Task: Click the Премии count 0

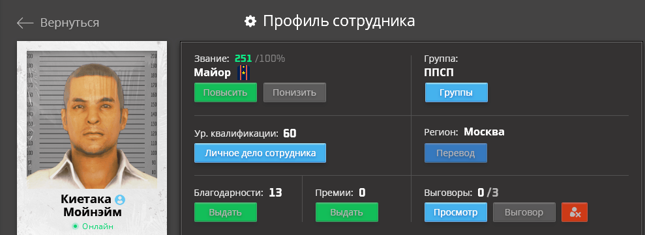Action: point(362,192)
